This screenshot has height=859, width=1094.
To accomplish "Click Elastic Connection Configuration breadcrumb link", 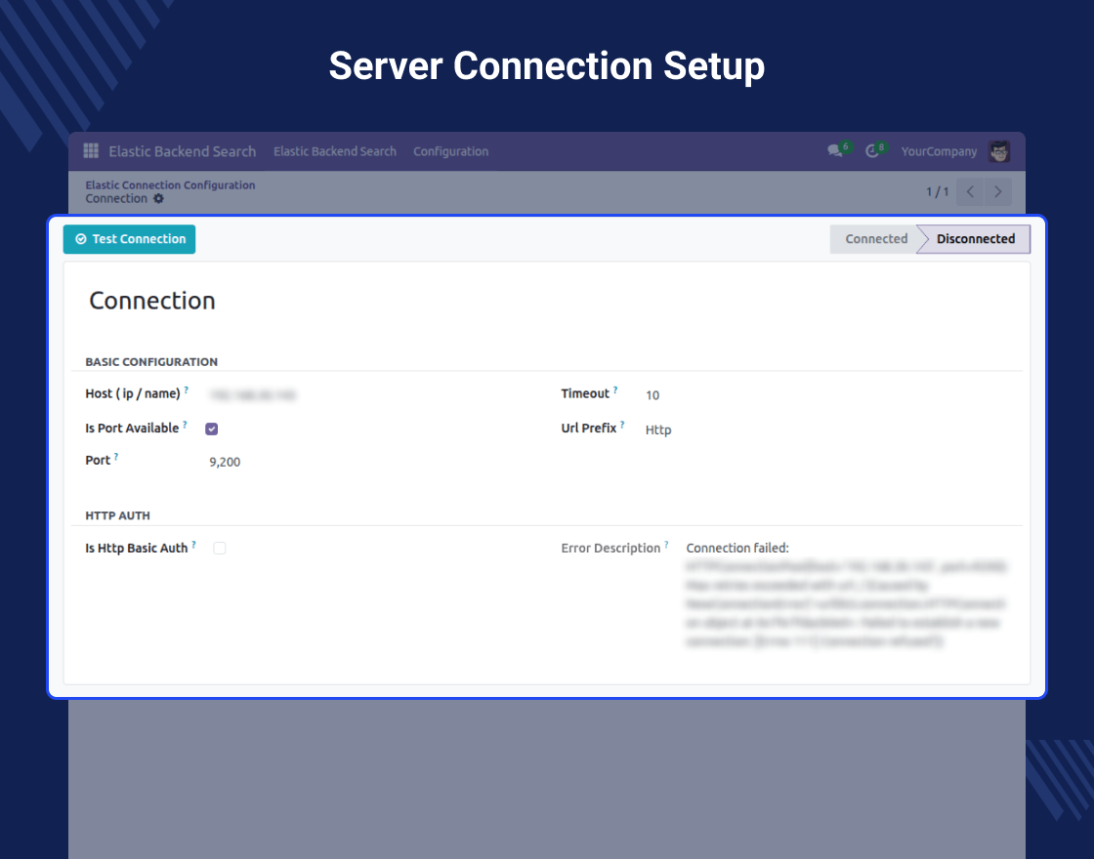I will 170,184.
